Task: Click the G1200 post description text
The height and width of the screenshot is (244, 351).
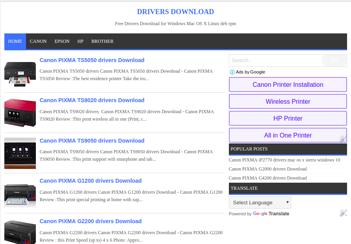Action: (x=131, y=196)
